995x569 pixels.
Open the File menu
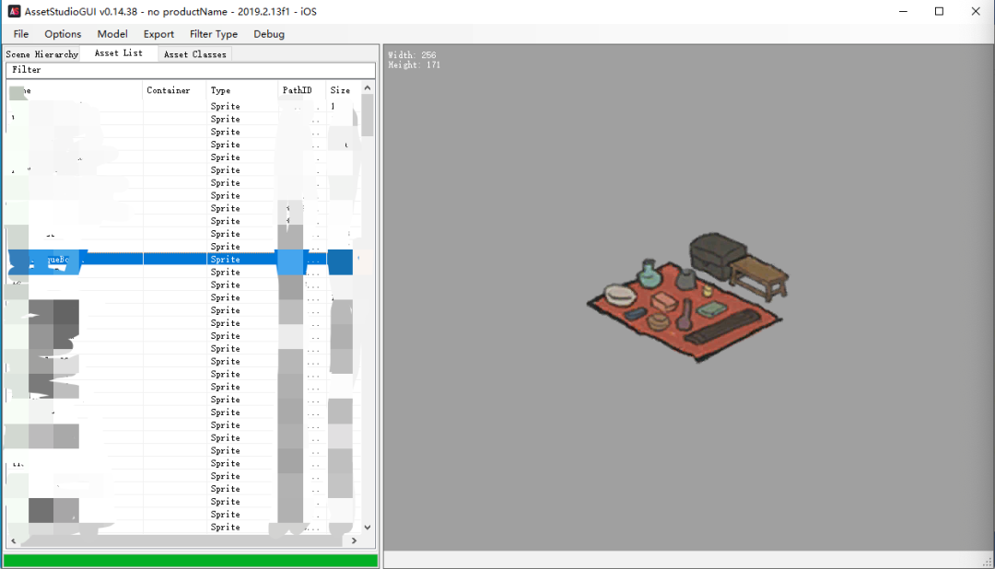[x=21, y=34]
